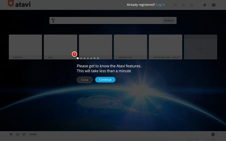Click the circular info icon in top bar
This screenshot has height=141, width=226.
[x=191, y=5]
